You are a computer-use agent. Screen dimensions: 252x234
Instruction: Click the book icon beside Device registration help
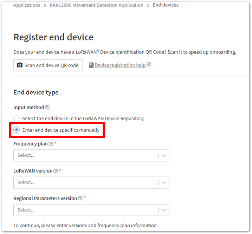[91, 65]
